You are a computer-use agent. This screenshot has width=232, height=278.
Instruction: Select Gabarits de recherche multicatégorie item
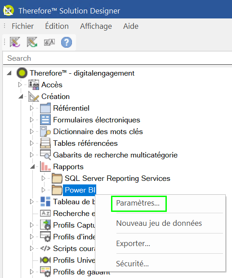coord(116,155)
